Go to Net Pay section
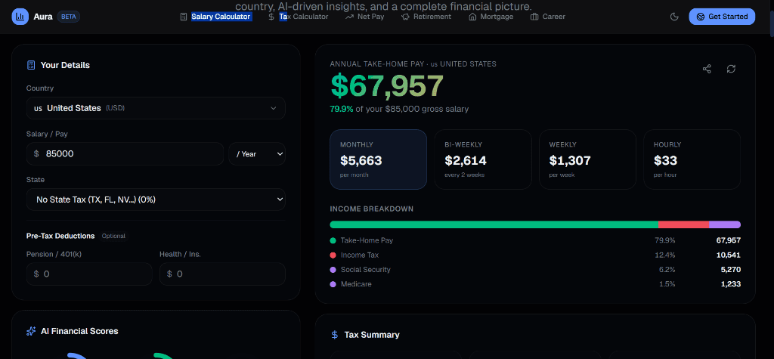Viewport: 774px width, 359px height. point(370,17)
